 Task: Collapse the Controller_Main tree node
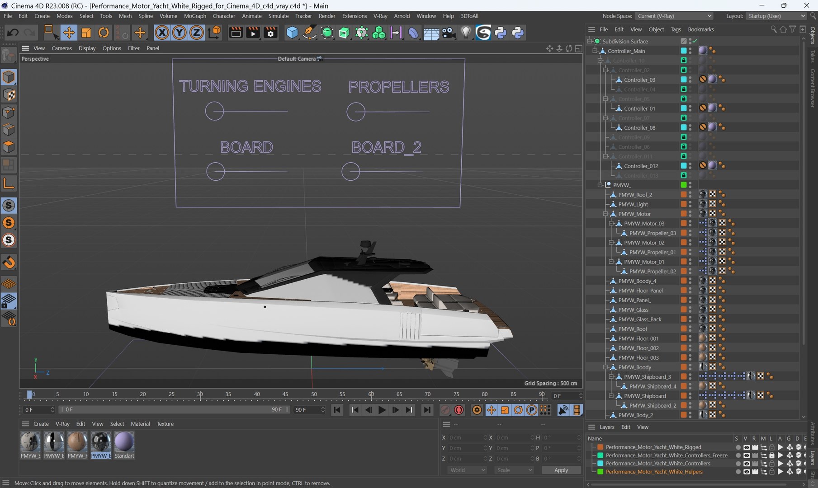595,51
